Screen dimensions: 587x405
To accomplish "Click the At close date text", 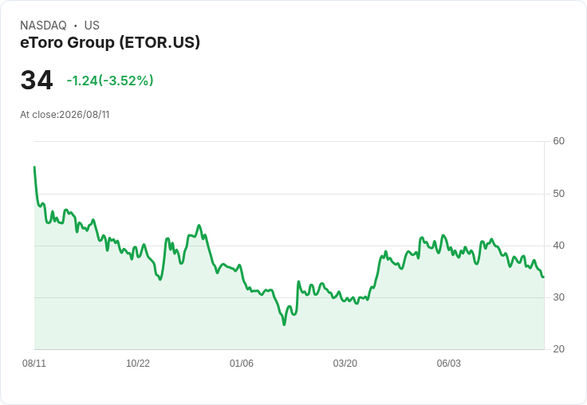I will [x=65, y=115].
